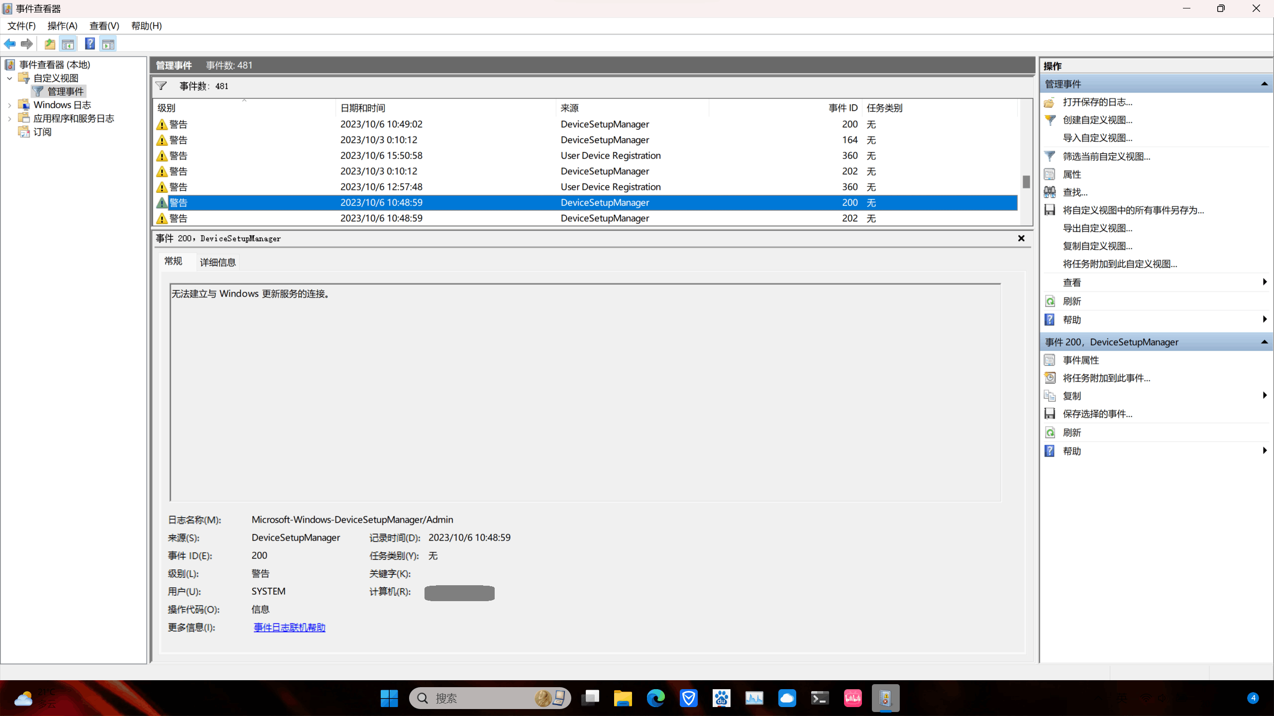
Task: Click the up-one-level folder toolbar icon
Action: (49, 44)
